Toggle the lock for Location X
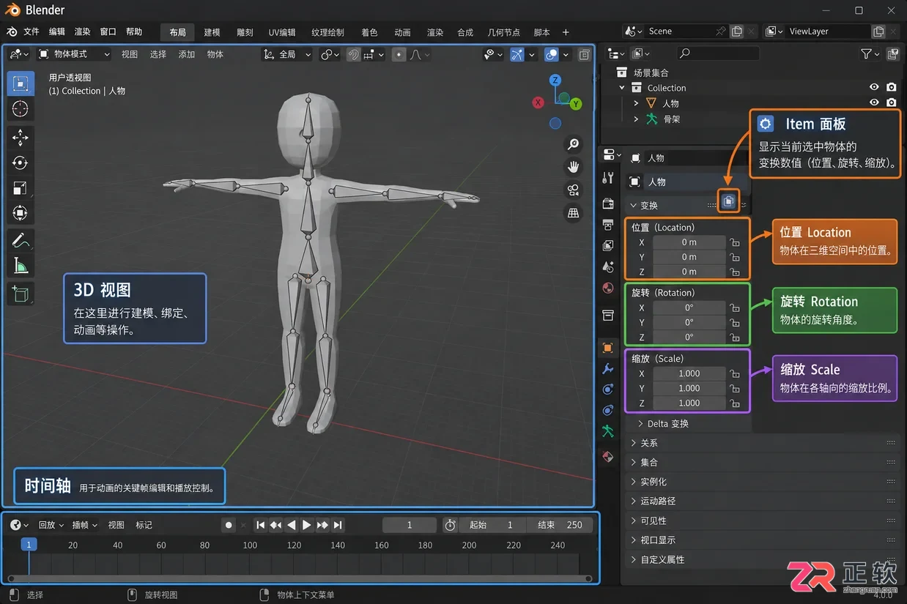The image size is (907, 604). [735, 242]
